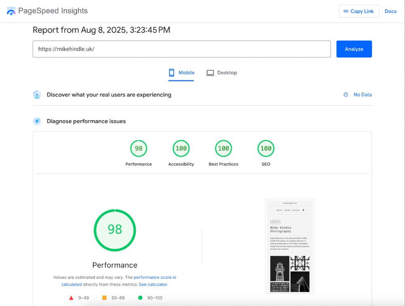Screen dimensions: 405x306
Task: Click the No Data info icon
Action: point(345,94)
